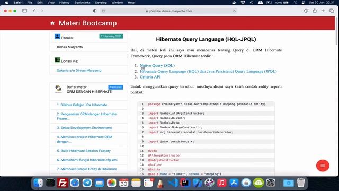Launch IntelliJ IDEA from the dock

pyautogui.click(x=185, y=183)
